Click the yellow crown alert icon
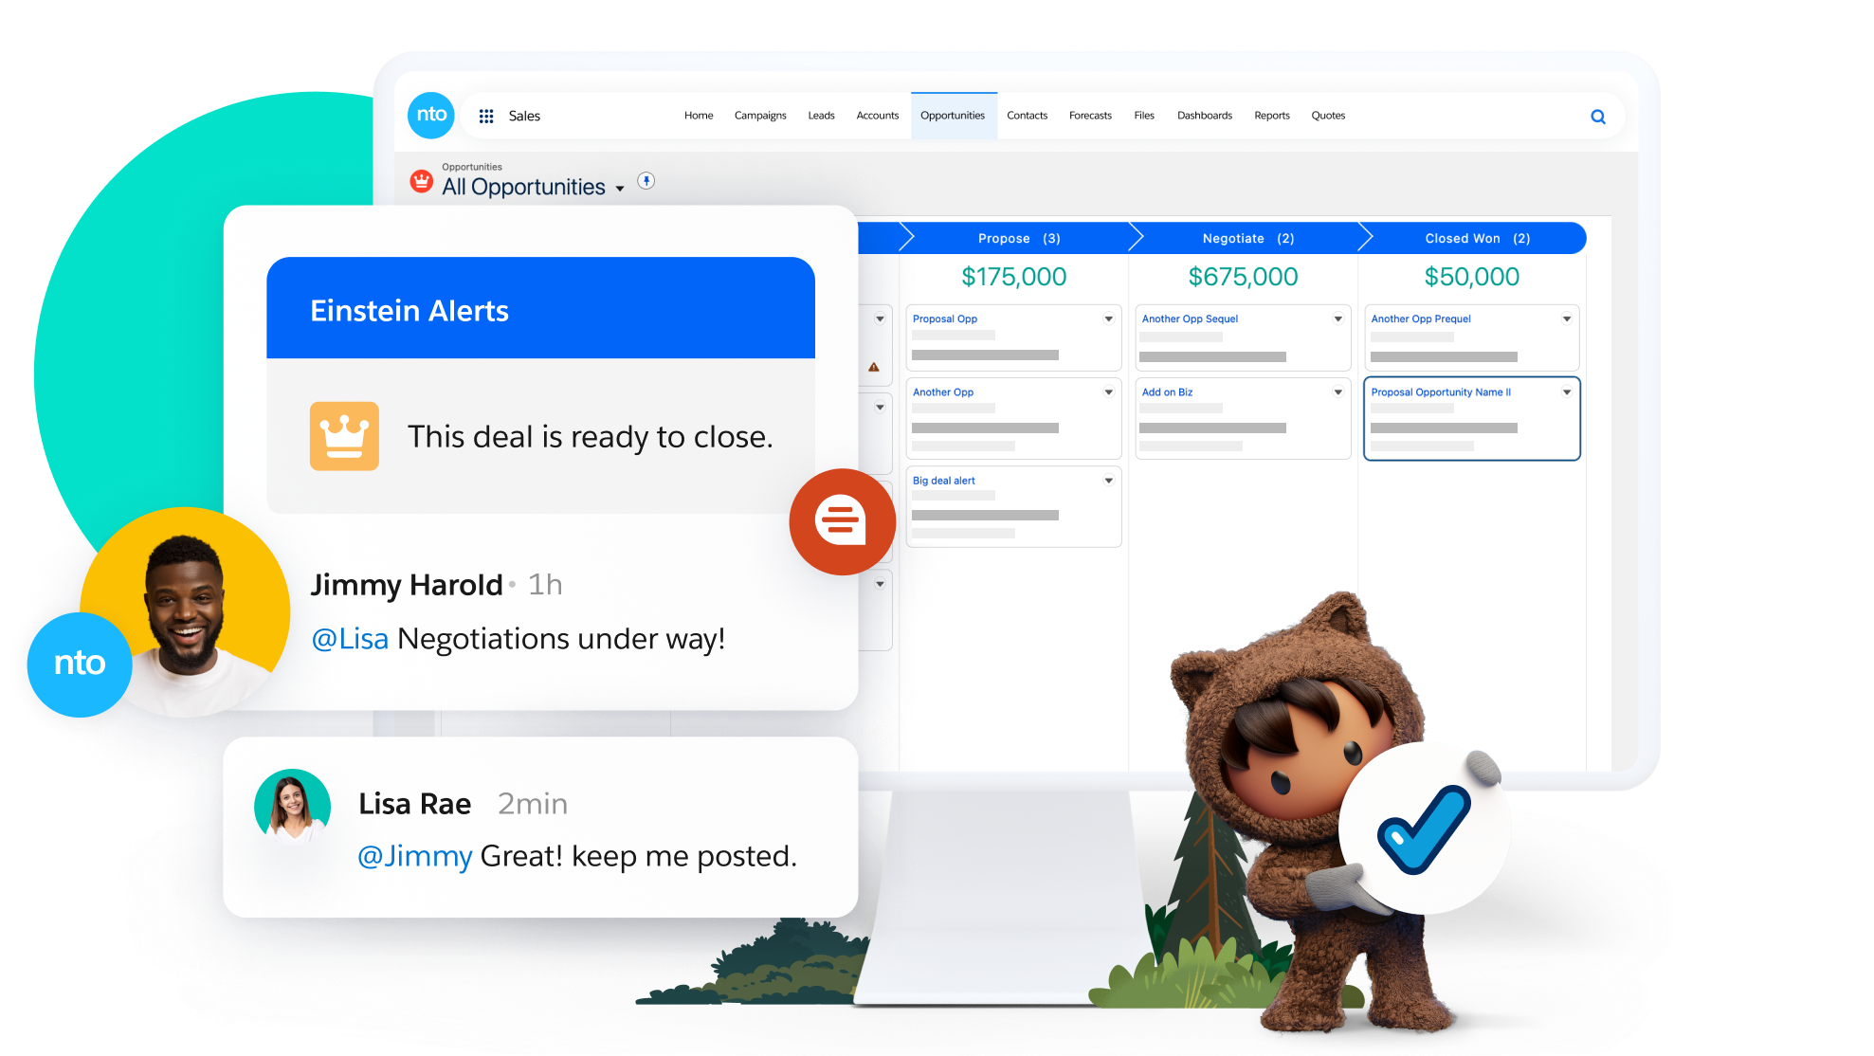The width and height of the screenshot is (1874, 1056). [x=344, y=436]
